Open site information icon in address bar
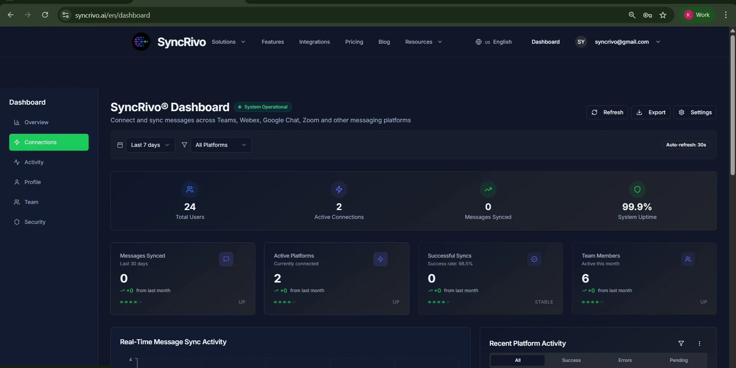The image size is (736, 368). (66, 15)
